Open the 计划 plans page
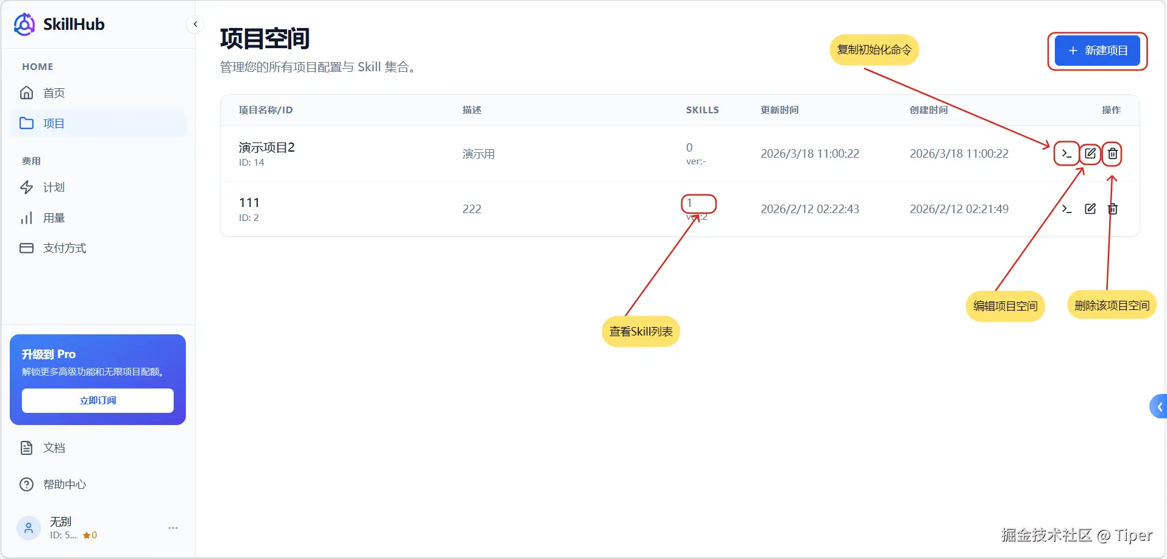This screenshot has width=1167, height=559. (98, 187)
